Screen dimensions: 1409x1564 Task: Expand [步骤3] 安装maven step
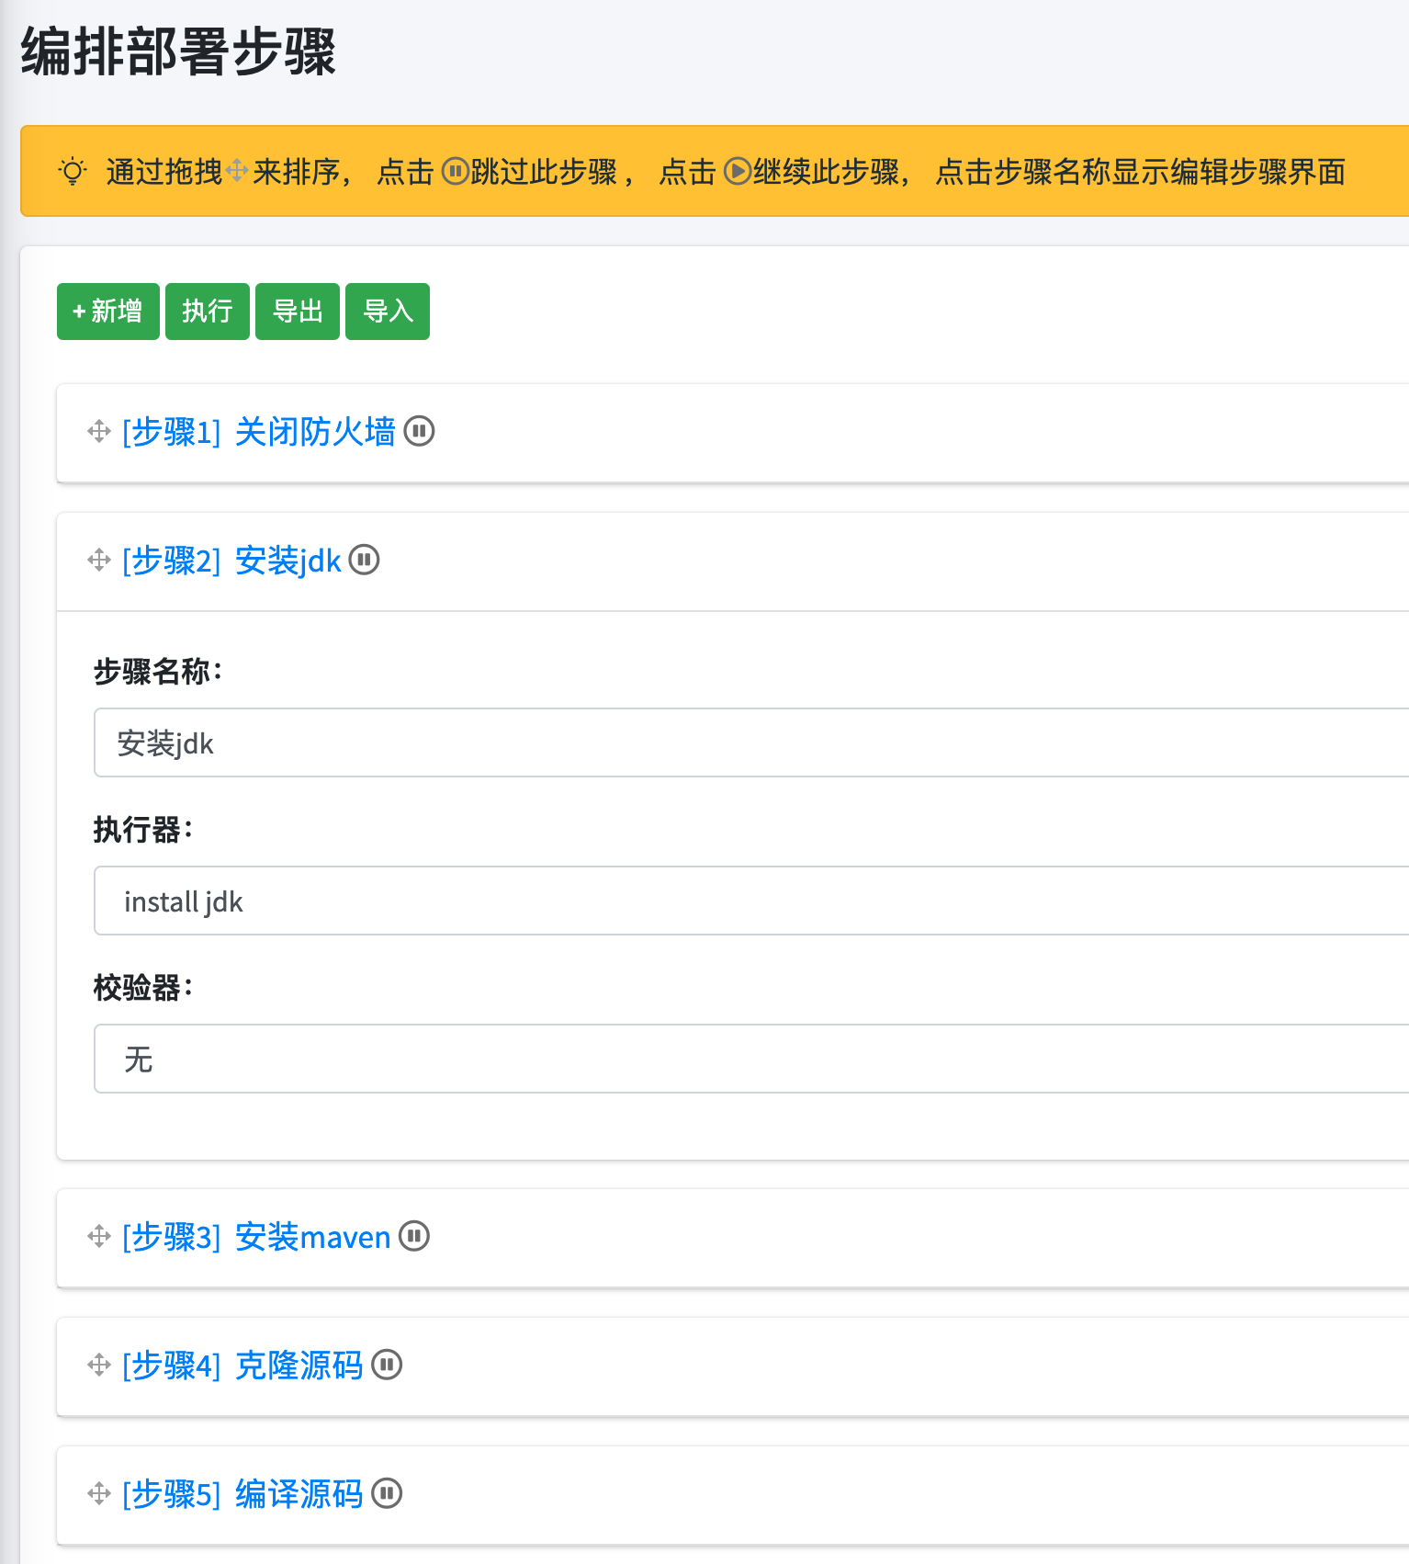coord(256,1236)
